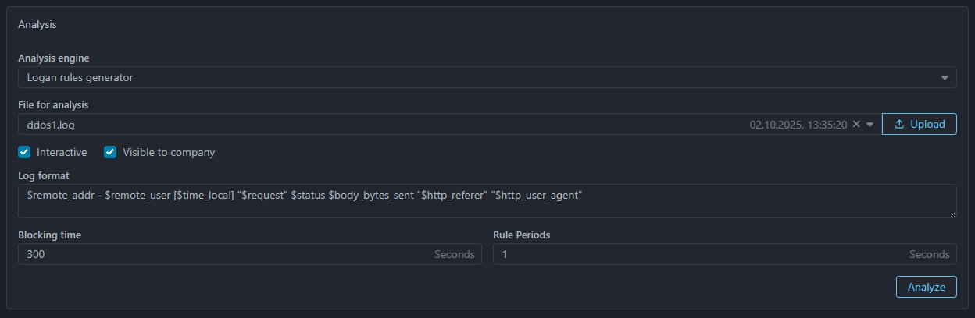Click the Analysis engine dropdown arrow
975x318 pixels.
(x=945, y=77)
